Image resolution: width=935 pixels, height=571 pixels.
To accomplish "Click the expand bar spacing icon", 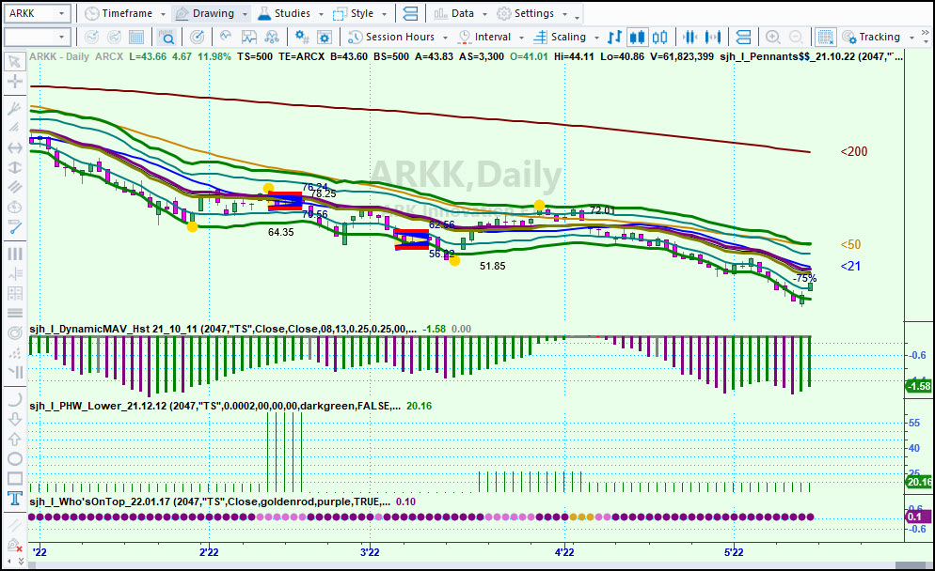I will [713, 38].
